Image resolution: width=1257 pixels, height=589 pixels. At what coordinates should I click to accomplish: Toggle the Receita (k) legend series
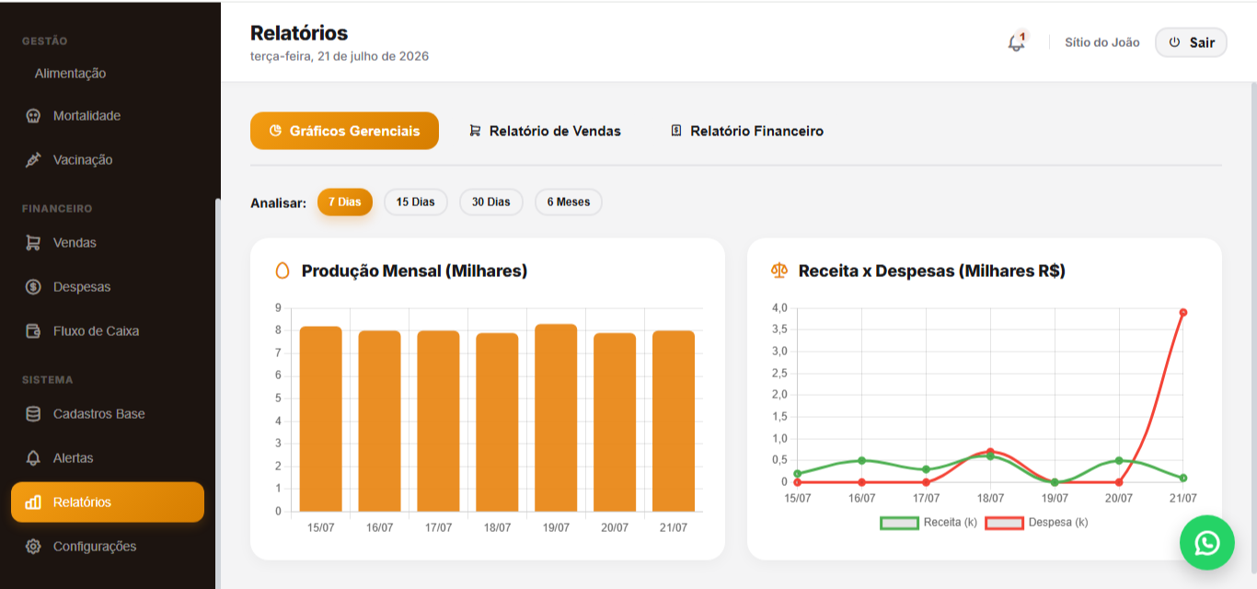point(928,523)
